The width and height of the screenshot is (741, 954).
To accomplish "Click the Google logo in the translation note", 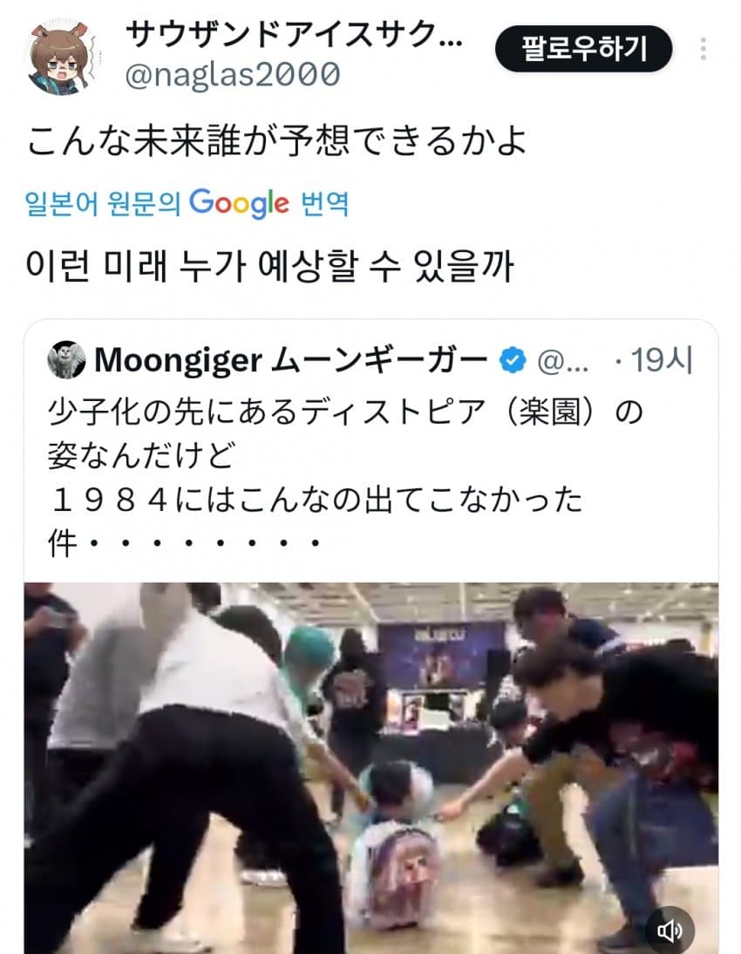I will (239, 203).
